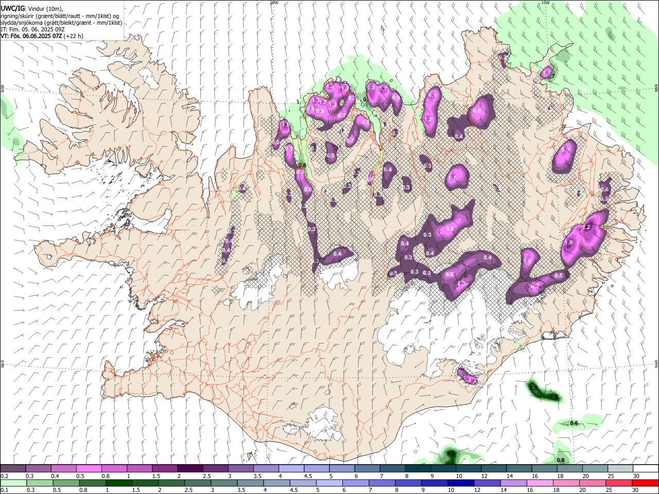Pick the upper legend light grey swatch at 25

620,468
